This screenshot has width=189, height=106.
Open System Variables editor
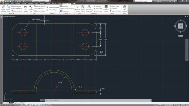(x=115, y=11)
